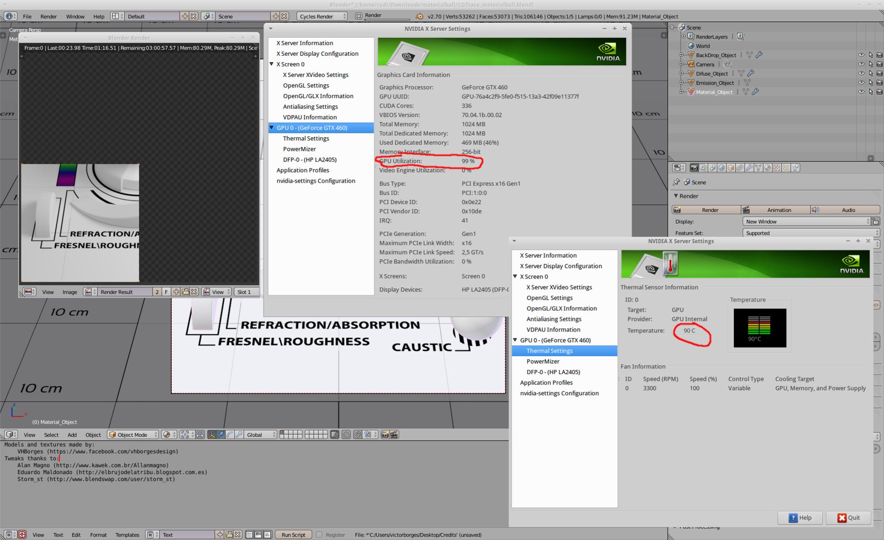Click the Help button in NVIDIA settings
The height and width of the screenshot is (540, 884).
click(x=800, y=517)
